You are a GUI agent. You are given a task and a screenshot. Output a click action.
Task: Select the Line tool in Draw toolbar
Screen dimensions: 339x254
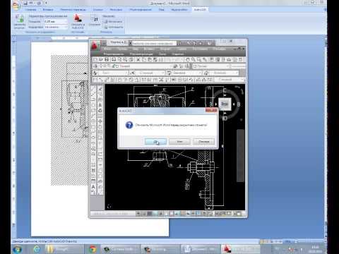pos(93,89)
